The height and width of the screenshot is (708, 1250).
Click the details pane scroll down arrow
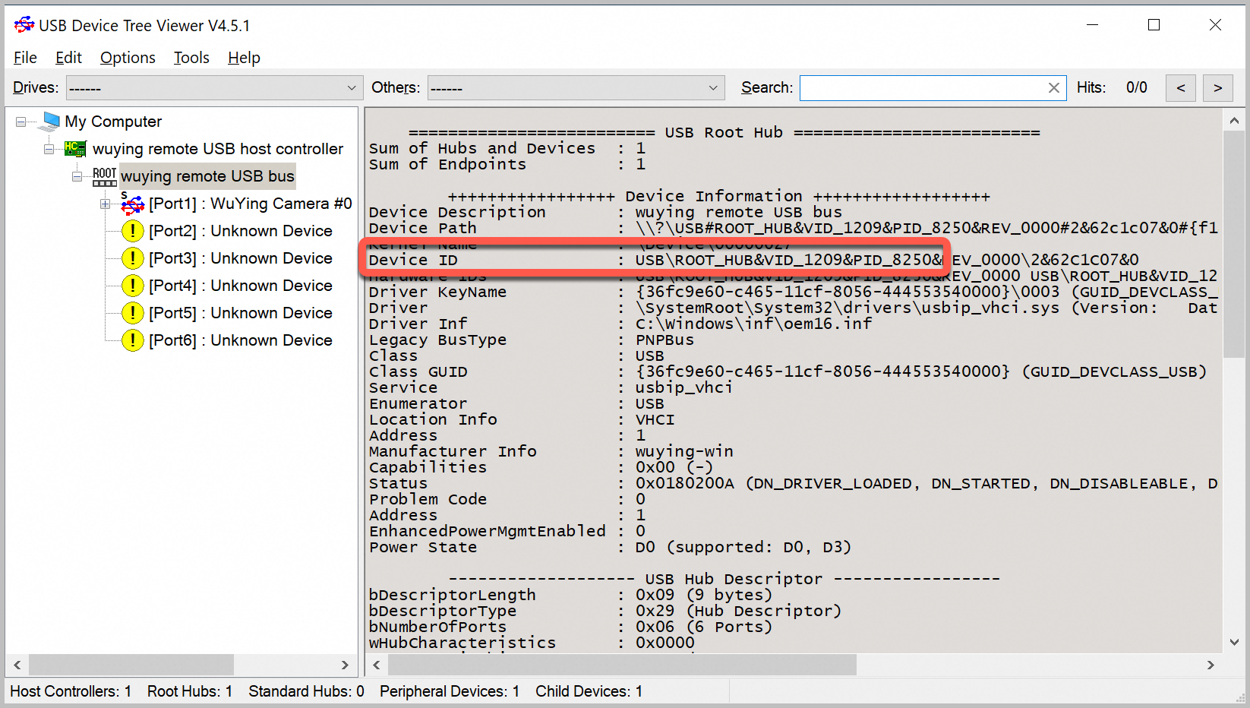[x=1234, y=643]
